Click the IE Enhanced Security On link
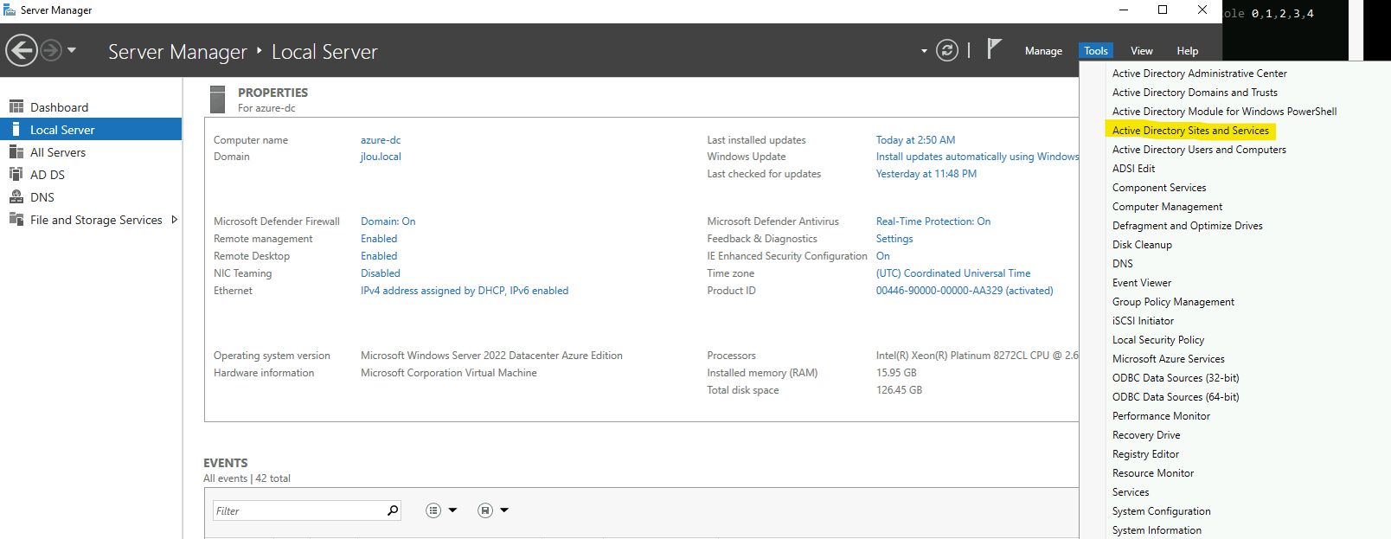Screen dimensions: 1391x539 pyautogui.click(x=883, y=256)
